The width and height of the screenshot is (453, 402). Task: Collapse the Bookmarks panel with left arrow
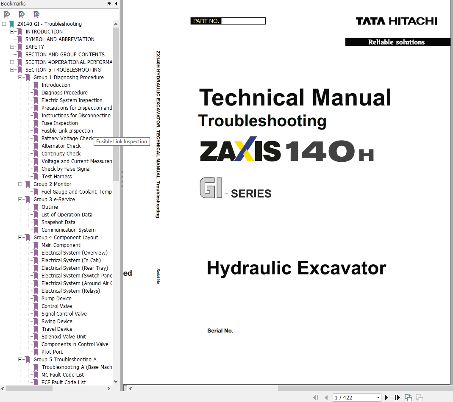click(116, 3)
